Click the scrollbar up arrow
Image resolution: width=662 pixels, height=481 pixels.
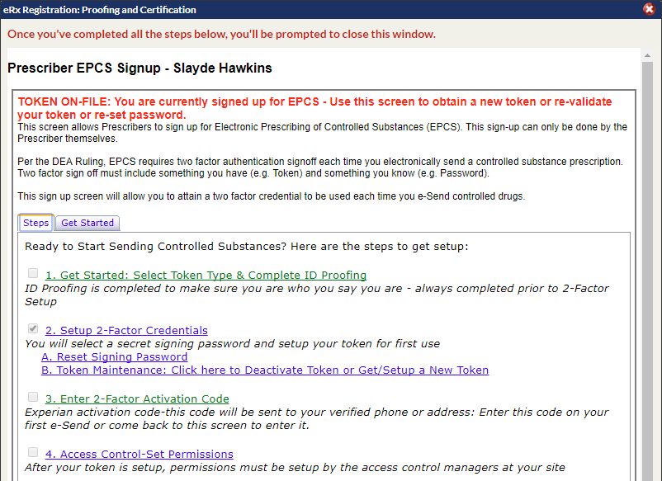pyautogui.click(x=647, y=56)
